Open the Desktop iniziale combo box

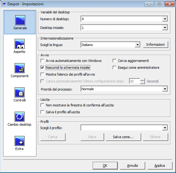(124, 28)
